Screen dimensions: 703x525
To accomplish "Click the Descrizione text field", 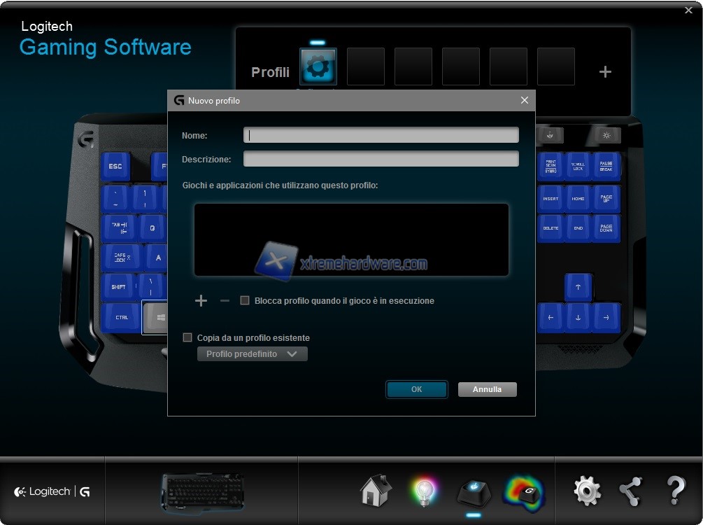I will pos(381,159).
